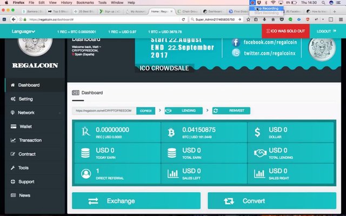Open the Language dropdown
The width and height of the screenshot is (346, 216).
[23, 31]
